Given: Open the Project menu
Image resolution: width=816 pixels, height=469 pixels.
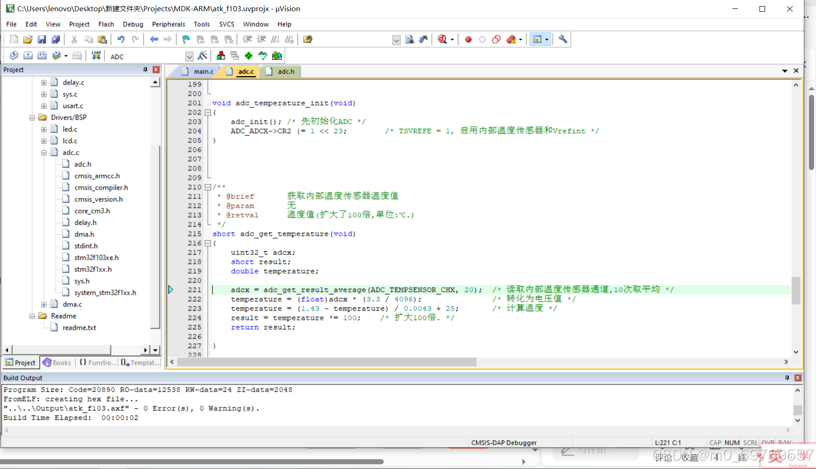Looking at the screenshot, I should [x=79, y=24].
